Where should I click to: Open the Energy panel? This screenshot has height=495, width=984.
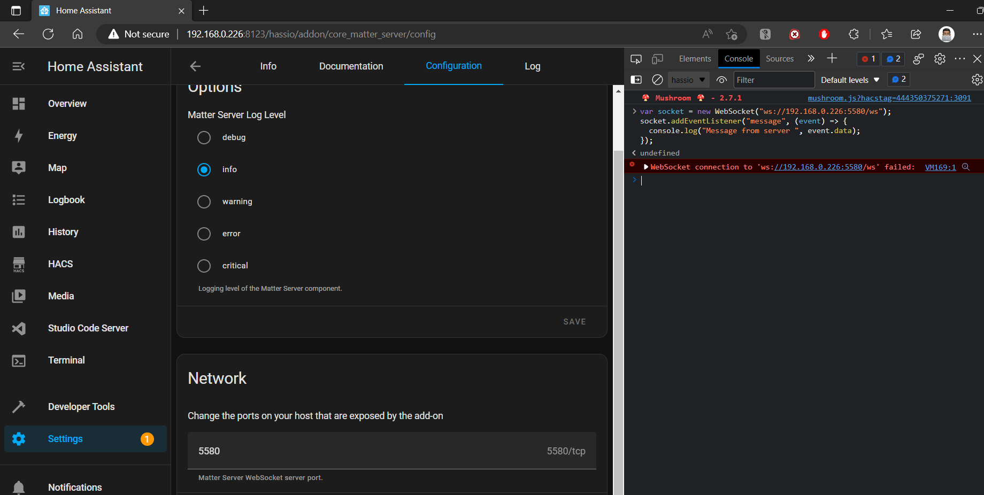(x=86, y=136)
